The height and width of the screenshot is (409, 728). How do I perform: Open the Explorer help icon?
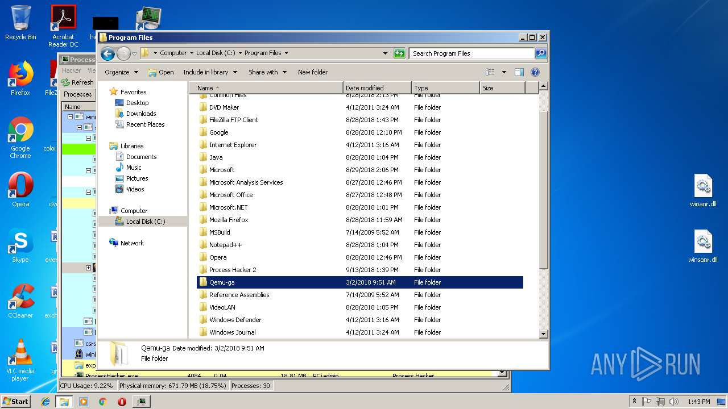[535, 72]
